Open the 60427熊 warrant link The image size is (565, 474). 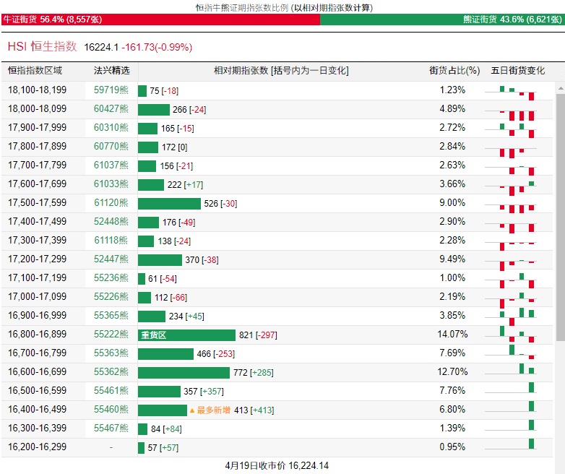(x=111, y=108)
